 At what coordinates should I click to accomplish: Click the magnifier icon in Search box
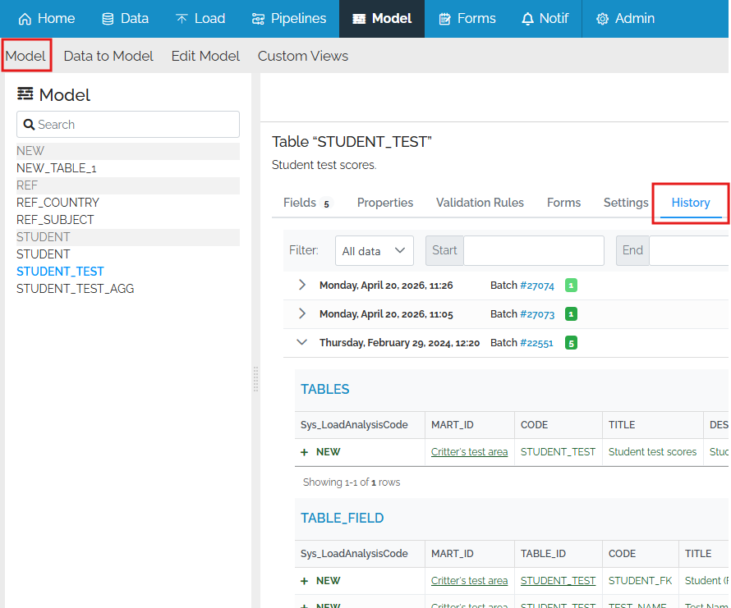(x=29, y=125)
